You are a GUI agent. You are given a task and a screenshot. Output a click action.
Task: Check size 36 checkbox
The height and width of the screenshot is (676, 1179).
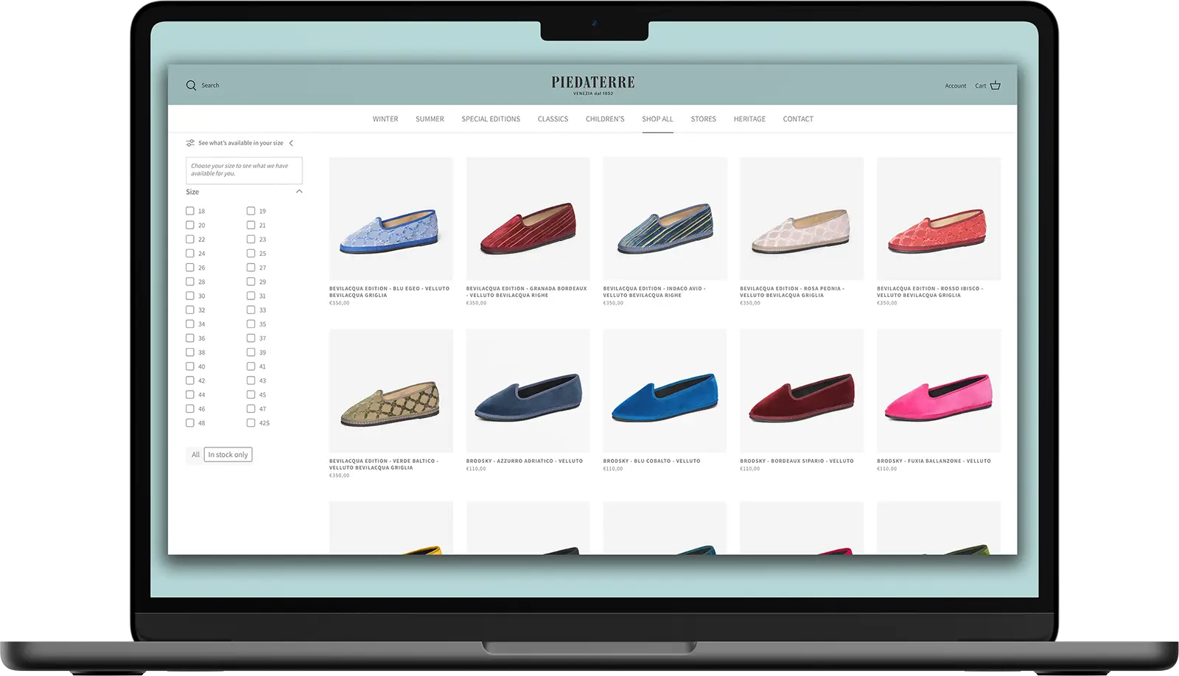190,338
